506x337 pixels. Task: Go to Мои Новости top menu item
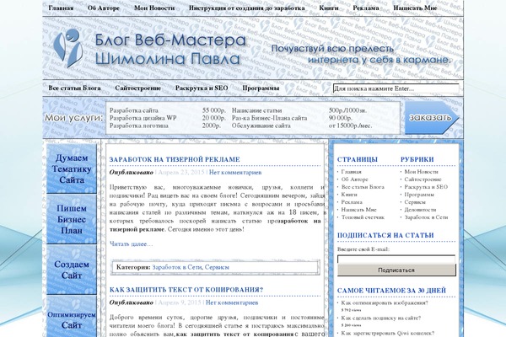[x=154, y=8]
